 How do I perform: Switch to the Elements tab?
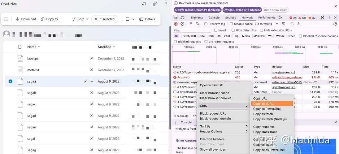click(197, 18)
